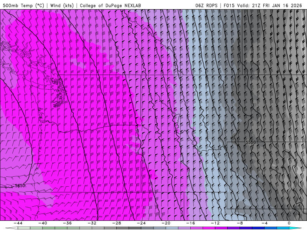Viewport: 307px width, 230px height.
Task: Click the 5850 height contour label
Action: click(20, 186)
